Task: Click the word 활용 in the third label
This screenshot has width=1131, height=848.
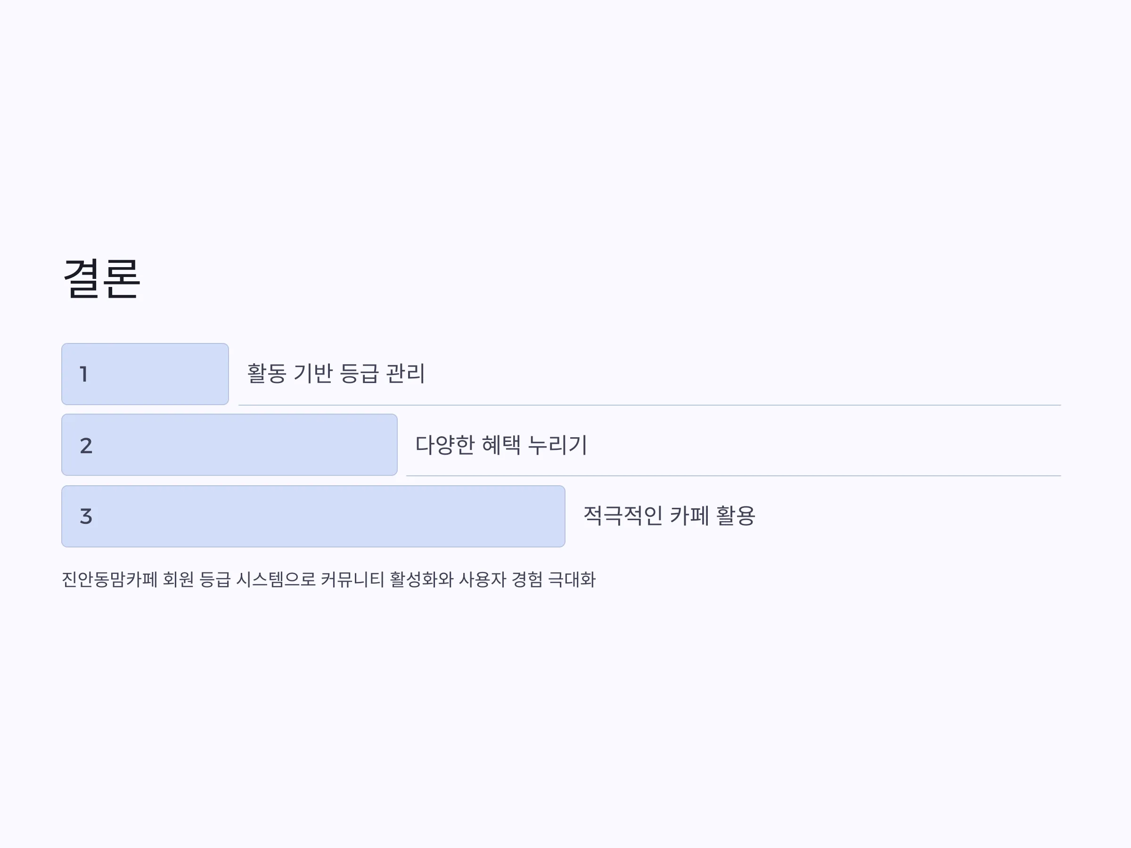Action: click(736, 515)
